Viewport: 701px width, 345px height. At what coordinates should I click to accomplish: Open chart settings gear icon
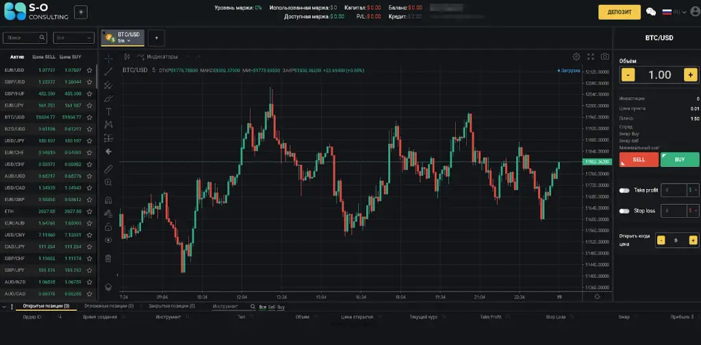coord(576,56)
